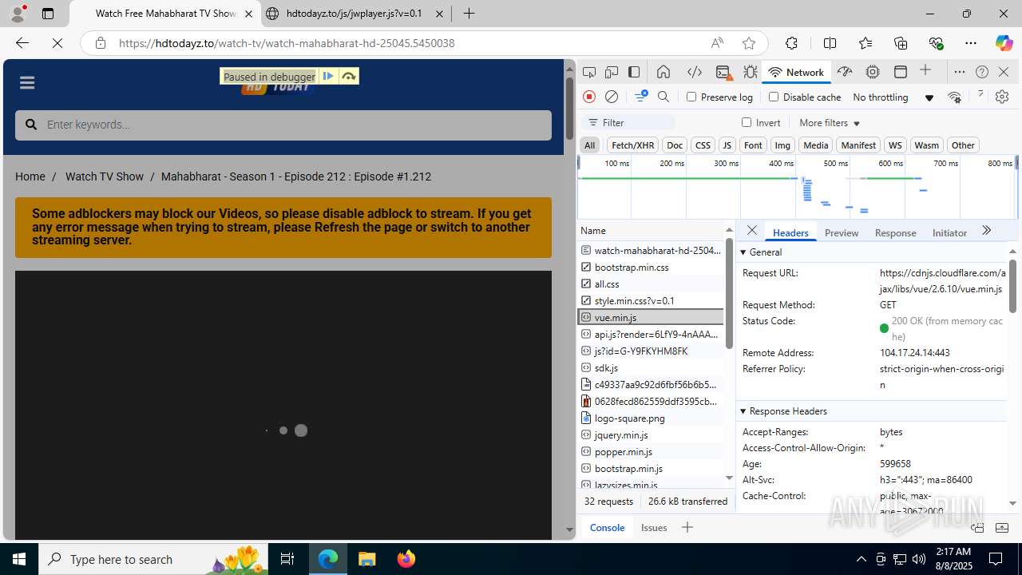Click browser Extensions puzzle icon
This screenshot has height=575, width=1022.
coord(791,43)
